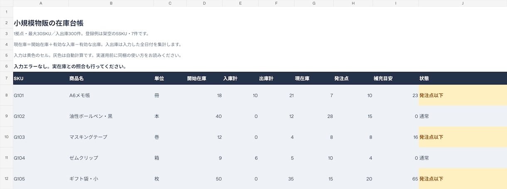Click the '商品名' table header cell
The width and height of the screenshot is (507, 189).
click(x=111, y=78)
